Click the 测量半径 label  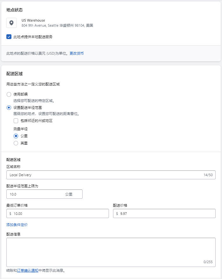20,129
